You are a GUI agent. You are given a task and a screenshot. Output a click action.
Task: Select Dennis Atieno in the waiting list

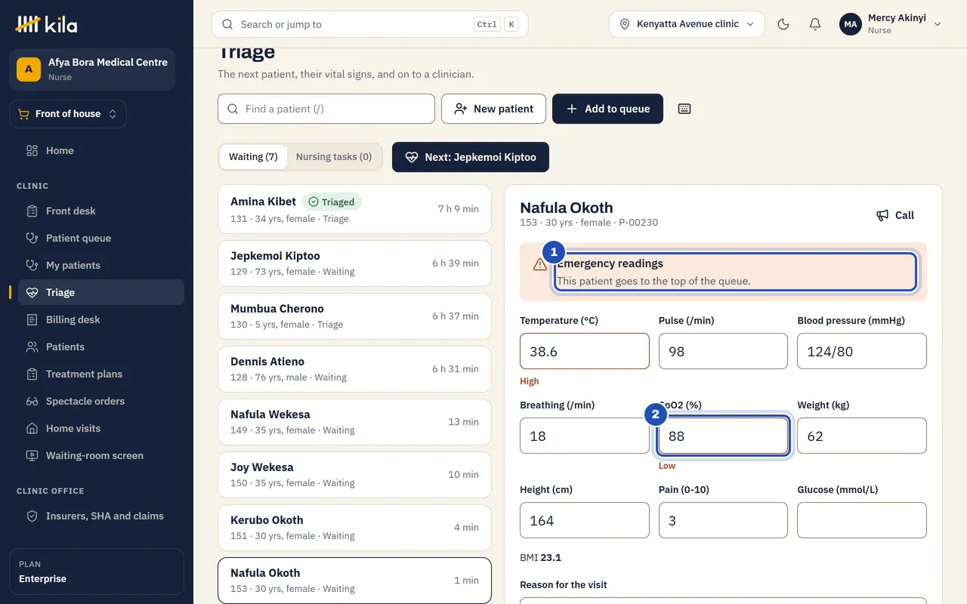click(x=354, y=369)
